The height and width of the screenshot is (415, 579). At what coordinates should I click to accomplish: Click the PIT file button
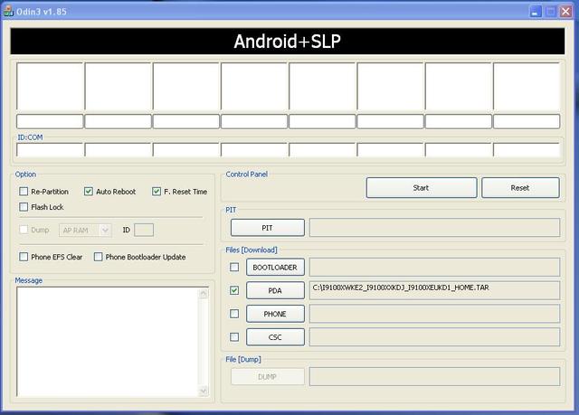[267, 228]
